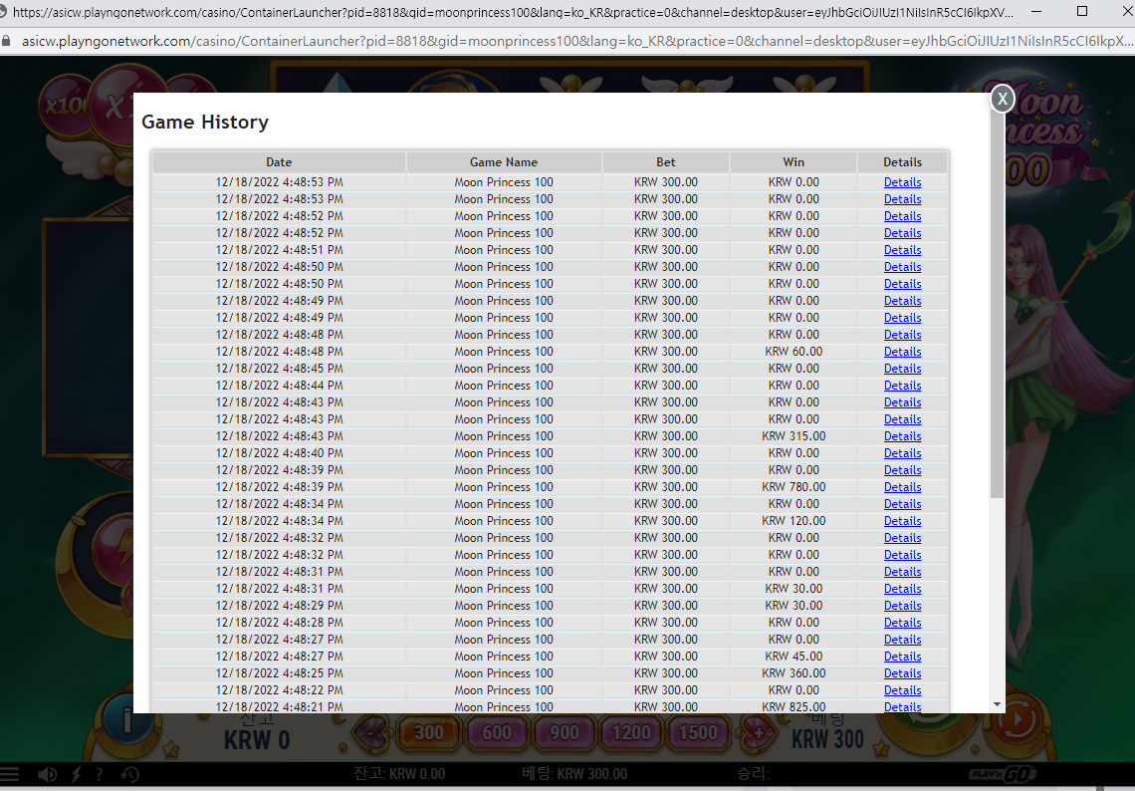Close the Game History dialog with X
The image size is (1135, 791).
[1002, 99]
